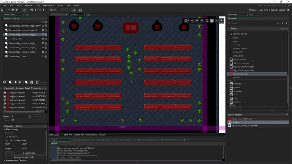Expand the spawner objects folder

[231, 48]
